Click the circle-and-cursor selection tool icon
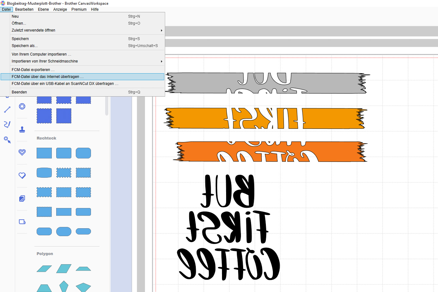Viewport: 438px width, 292px height. coord(7,140)
